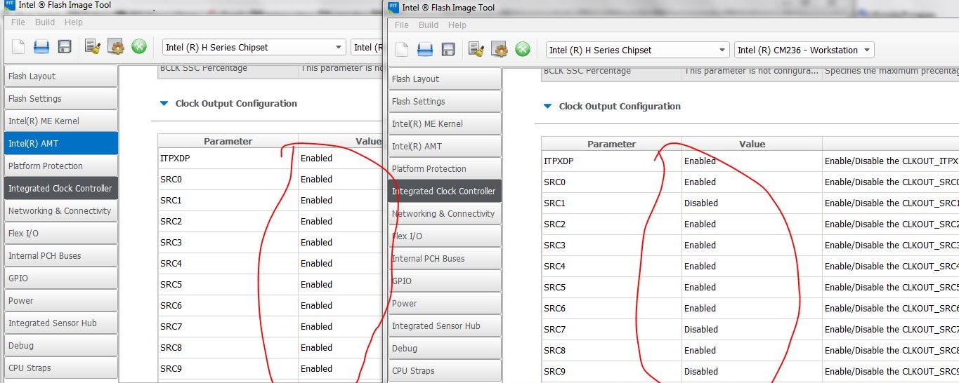Open the Build menu in right window
This screenshot has width=959, height=383.
coord(429,25)
